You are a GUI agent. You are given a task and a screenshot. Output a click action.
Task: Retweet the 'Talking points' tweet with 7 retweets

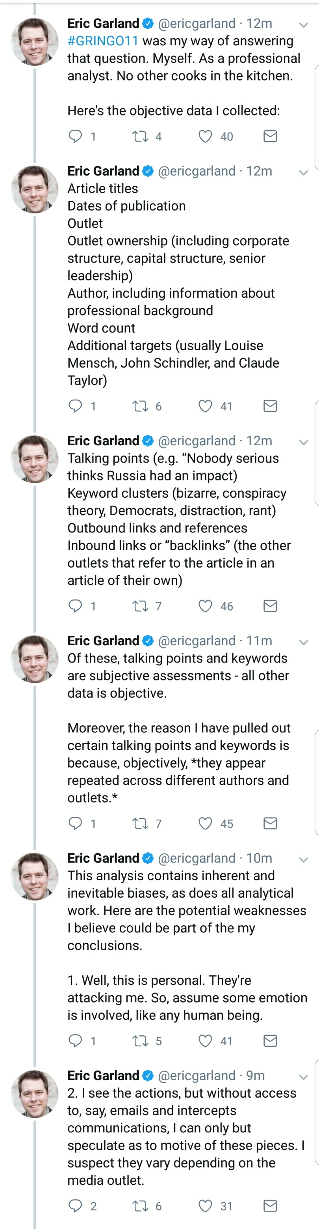click(140, 606)
